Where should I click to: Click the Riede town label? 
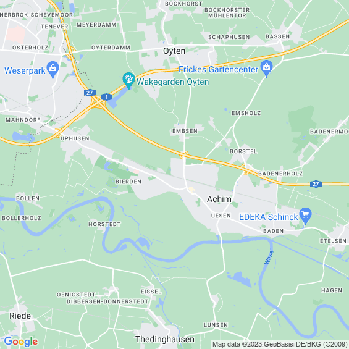coord(20,316)
